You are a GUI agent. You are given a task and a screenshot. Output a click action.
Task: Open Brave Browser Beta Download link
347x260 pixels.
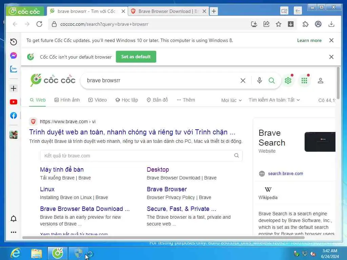tap(85, 209)
